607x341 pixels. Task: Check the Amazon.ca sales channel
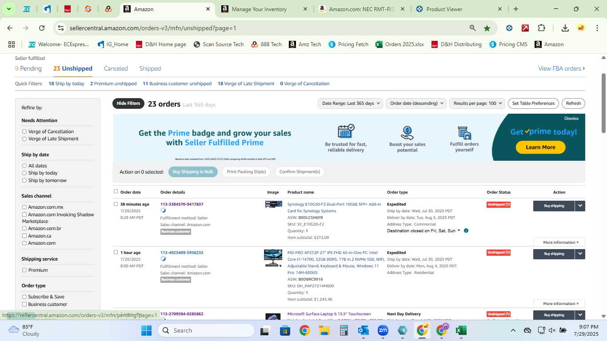pos(24,236)
